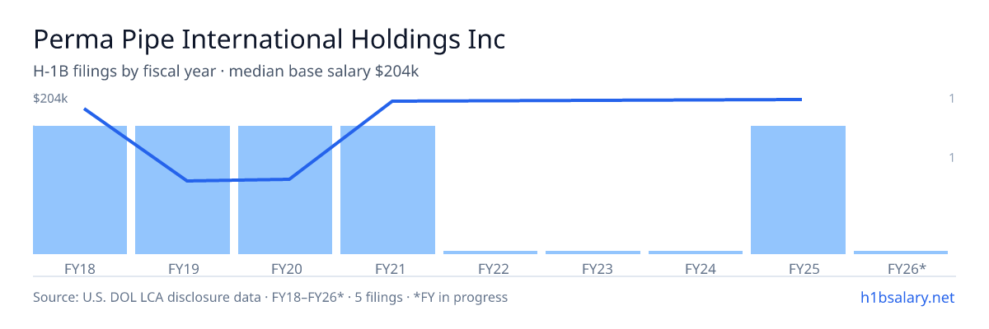This screenshot has height=329, width=989.
Task: Click the source DOL LCA disclosure text
Action: [x=270, y=297]
